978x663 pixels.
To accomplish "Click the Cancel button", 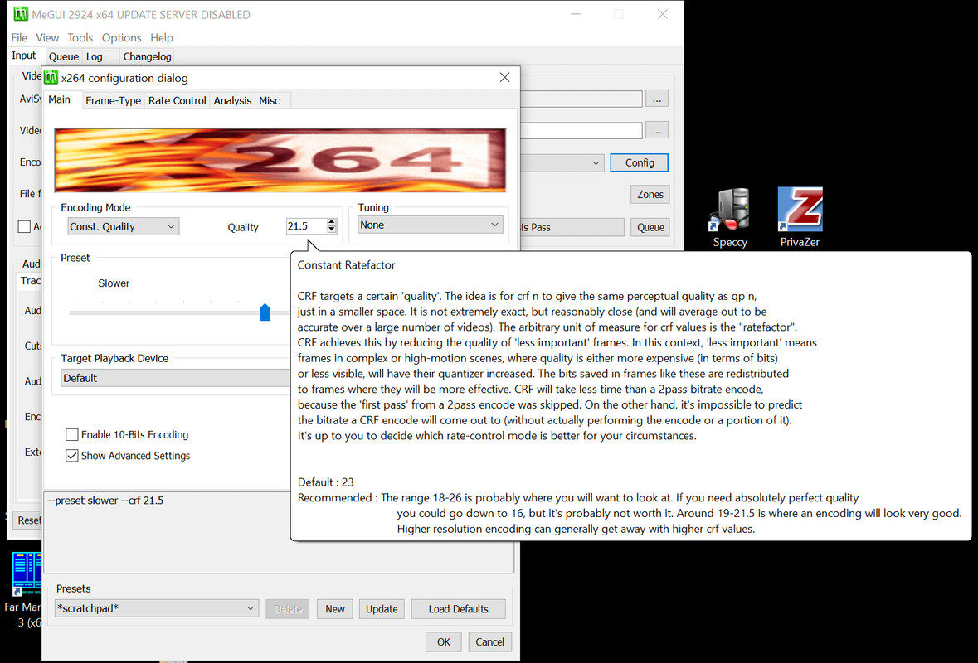I will click(489, 641).
